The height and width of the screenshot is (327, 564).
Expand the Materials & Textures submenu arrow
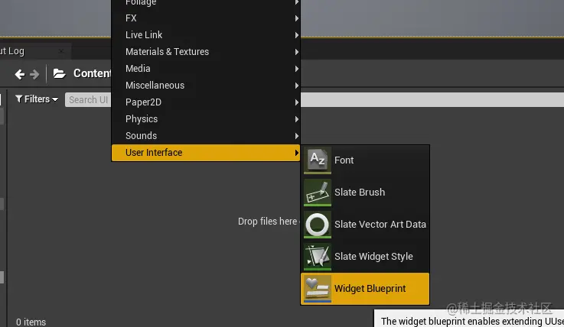(x=297, y=52)
